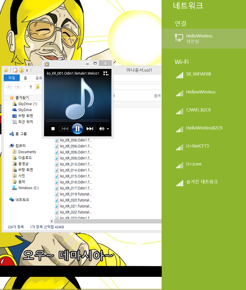Select 컴퓨터 in navigation pane
This screenshot has height=290, width=246.
tap(21, 146)
